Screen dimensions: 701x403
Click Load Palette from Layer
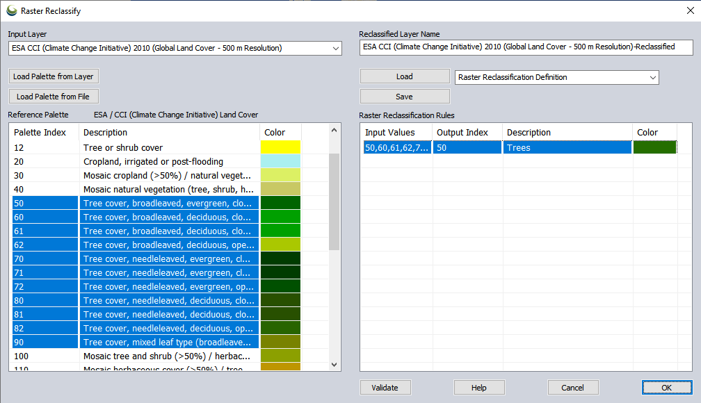click(54, 76)
